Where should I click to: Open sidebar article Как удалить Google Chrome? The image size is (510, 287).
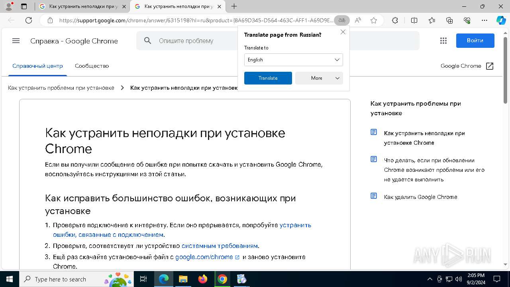(421, 197)
